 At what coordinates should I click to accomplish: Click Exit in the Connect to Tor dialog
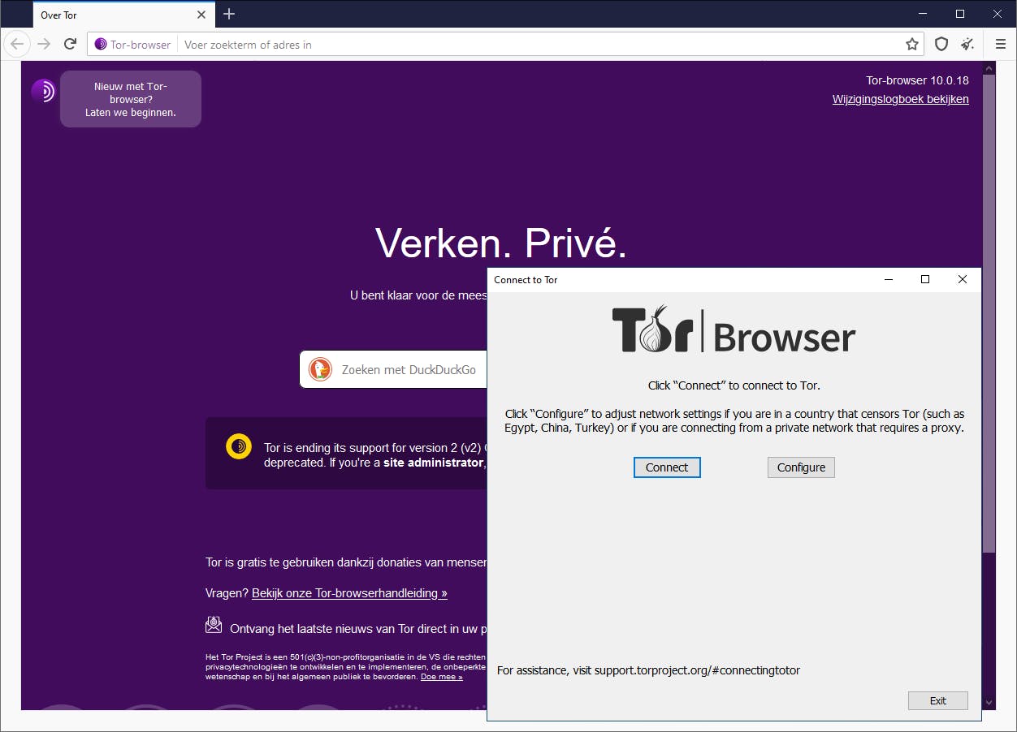click(x=938, y=700)
